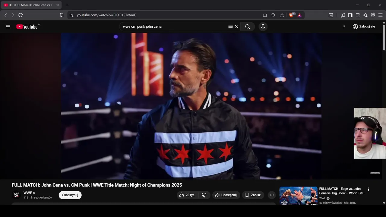The width and height of the screenshot is (386, 217).
Task: Share this page link
Action: pyautogui.click(x=282, y=15)
